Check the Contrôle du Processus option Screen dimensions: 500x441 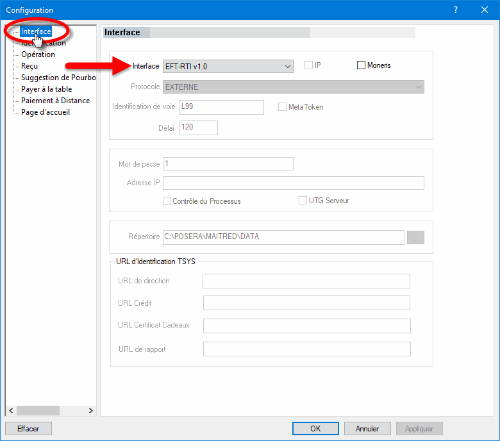click(167, 201)
